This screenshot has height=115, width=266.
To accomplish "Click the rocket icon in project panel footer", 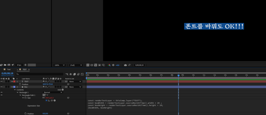I will [x=12, y=65].
